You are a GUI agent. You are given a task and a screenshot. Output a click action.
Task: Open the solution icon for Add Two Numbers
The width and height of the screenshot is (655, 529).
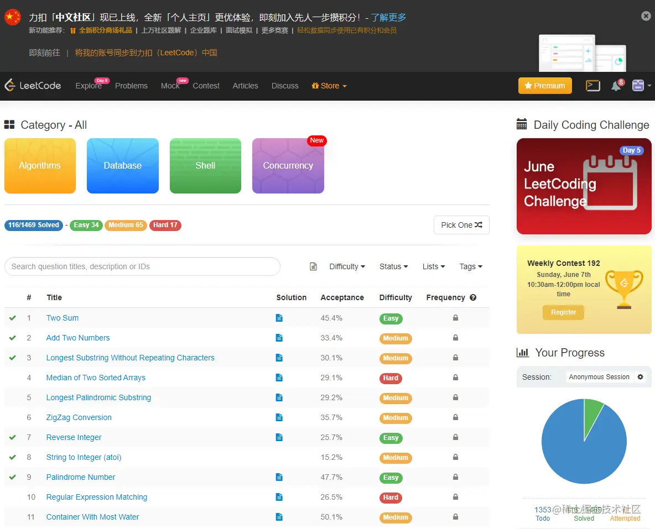[279, 338]
